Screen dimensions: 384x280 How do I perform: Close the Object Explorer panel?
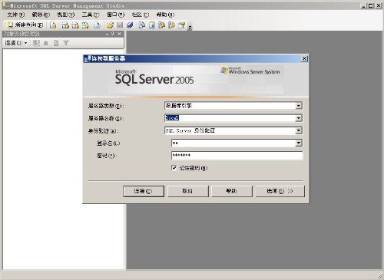pyautogui.click(x=119, y=34)
